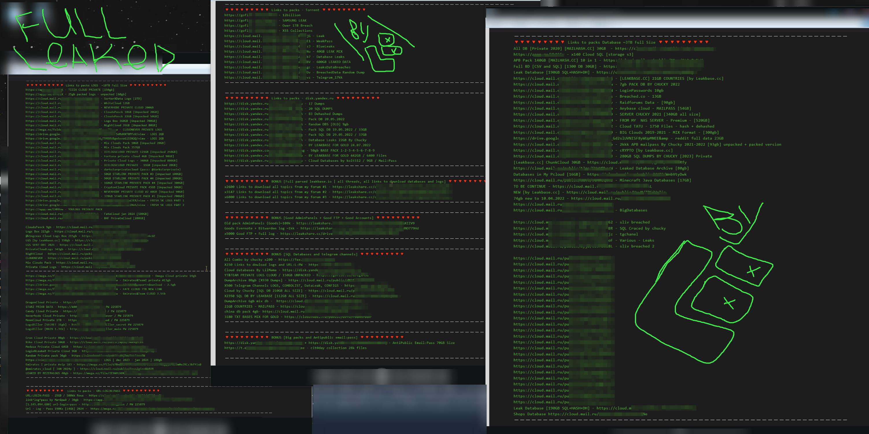This screenshot has height=434, width=869.
Task: Select the 'FateCloud jan 2024 [500GB]' entry
Action: pyautogui.click(x=87, y=214)
